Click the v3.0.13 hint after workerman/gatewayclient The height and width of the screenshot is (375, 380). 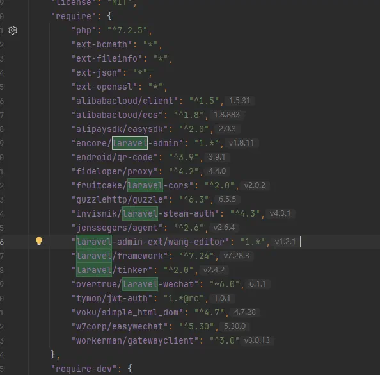coord(257,340)
